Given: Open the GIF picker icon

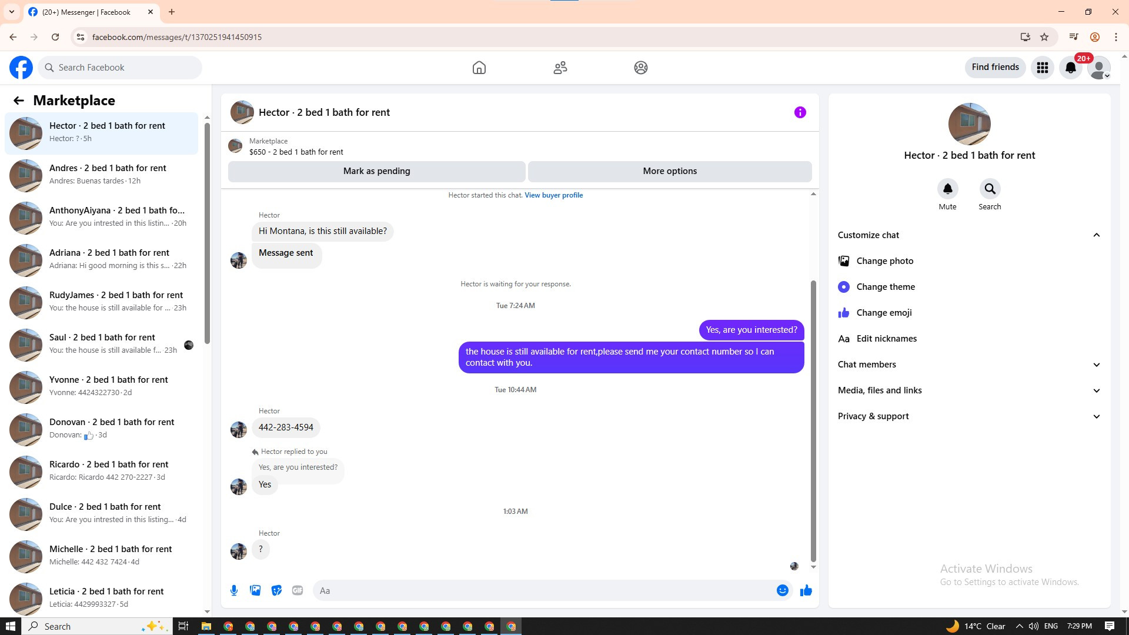Looking at the screenshot, I should pos(298,590).
